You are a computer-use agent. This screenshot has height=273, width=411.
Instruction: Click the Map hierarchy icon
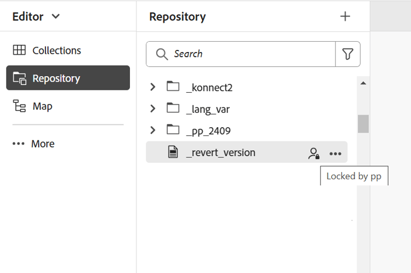coord(19,106)
